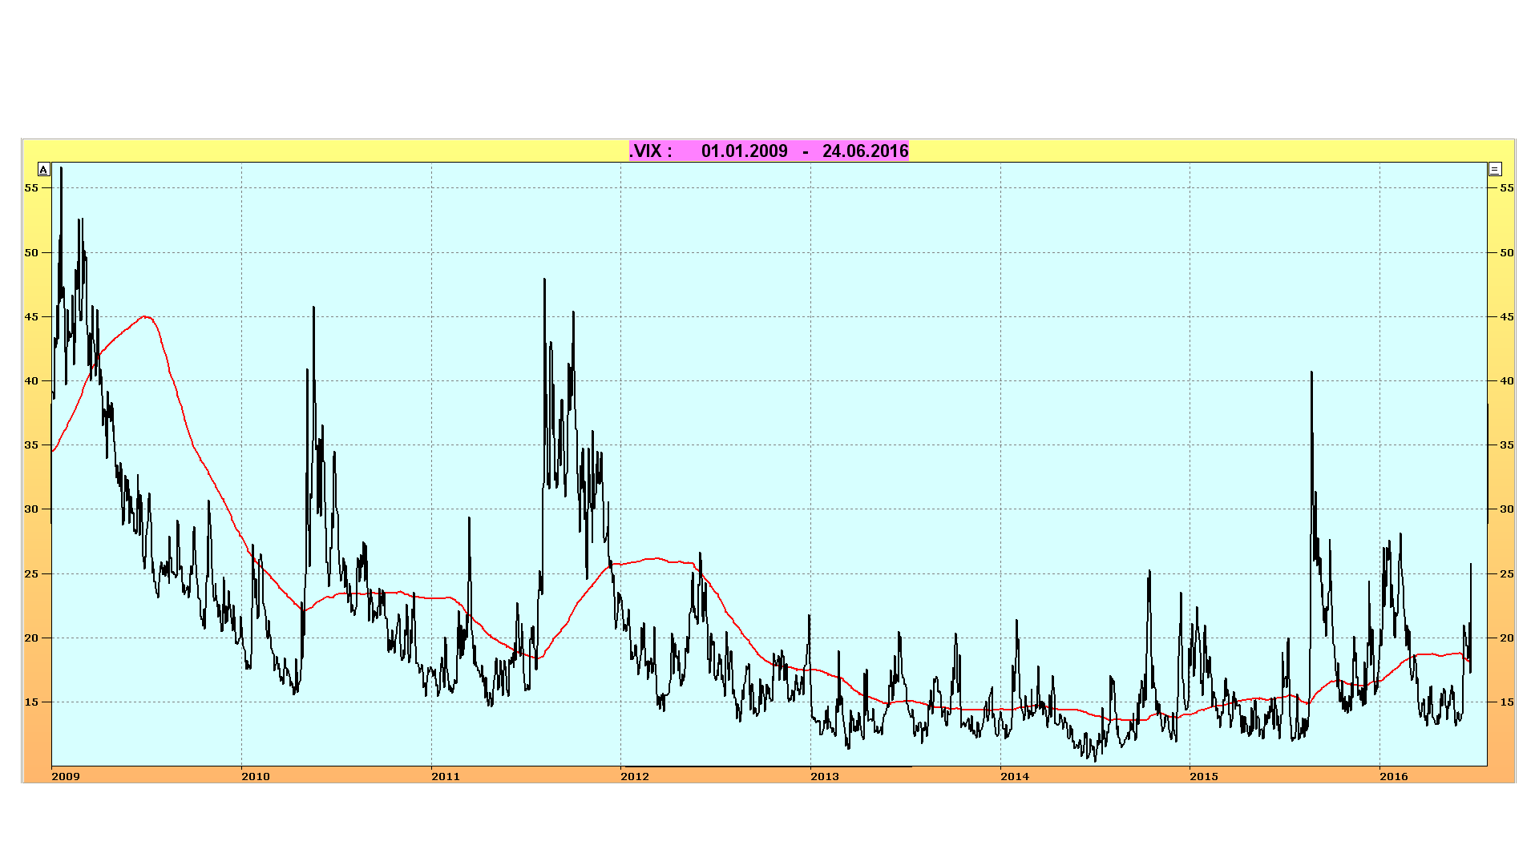1539x865 pixels.
Task: Click the 55 value on left price axis
Action: [31, 187]
